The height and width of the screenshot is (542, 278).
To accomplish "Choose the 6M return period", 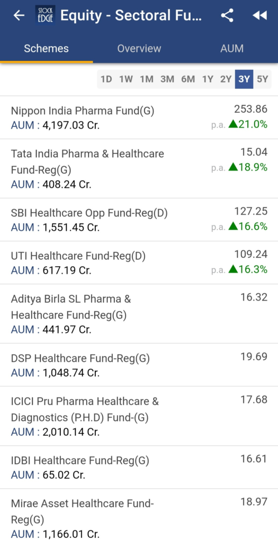I will (x=188, y=79).
